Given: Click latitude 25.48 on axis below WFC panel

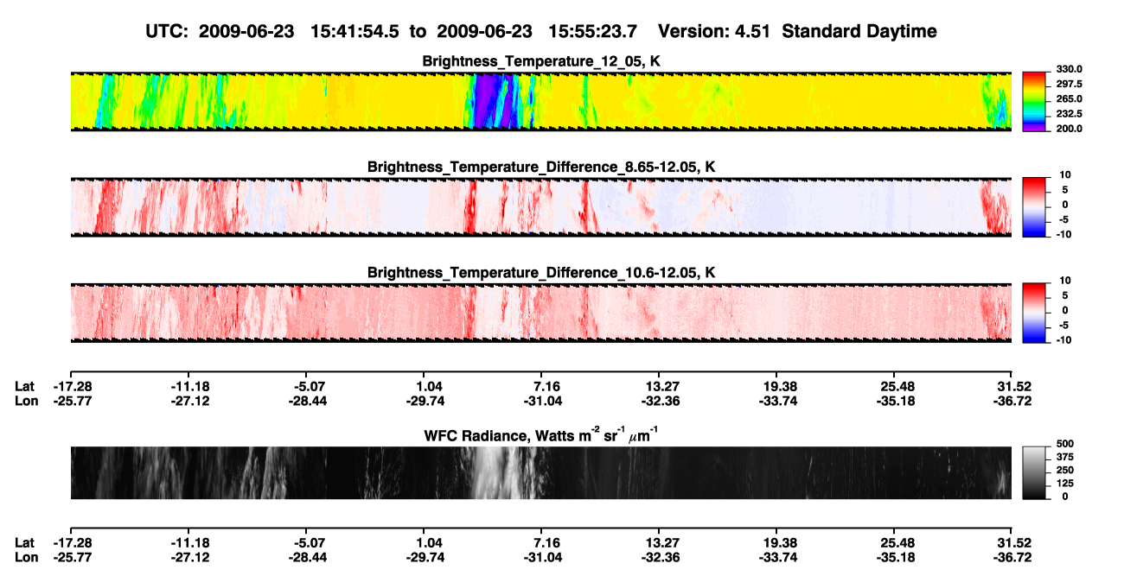Looking at the screenshot, I should click(896, 542).
